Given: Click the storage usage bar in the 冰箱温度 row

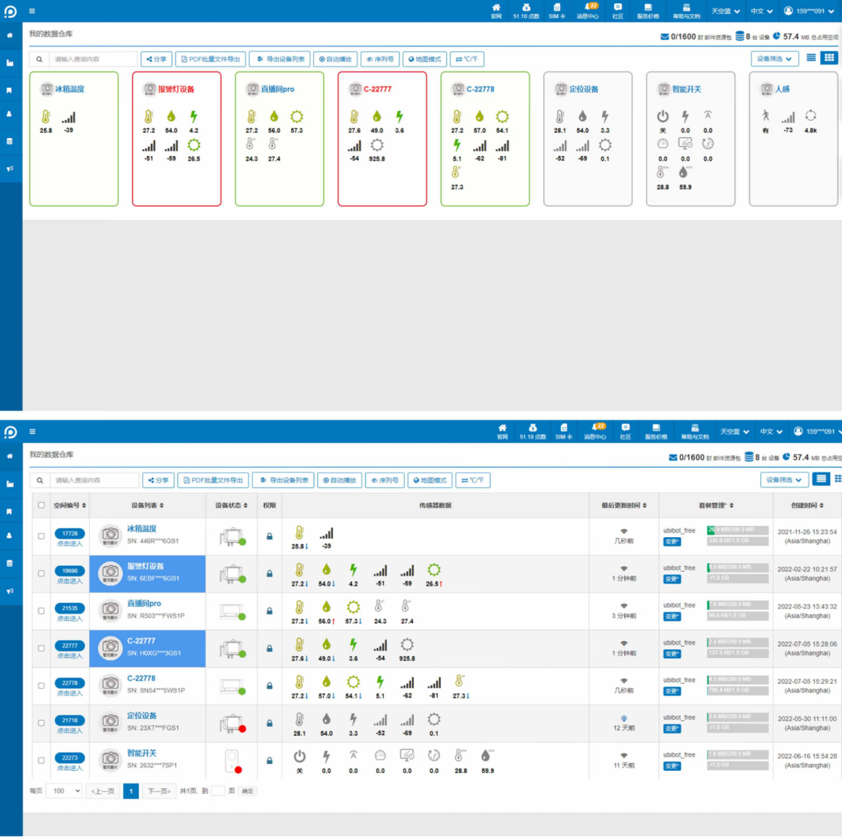Looking at the screenshot, I should tap(738, 530).
